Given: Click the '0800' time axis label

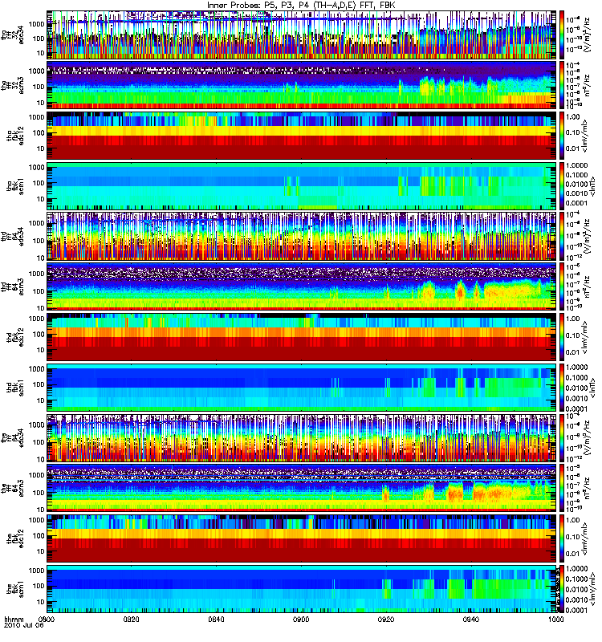Looking at the screenshot, I should click(x=47, y=619).
